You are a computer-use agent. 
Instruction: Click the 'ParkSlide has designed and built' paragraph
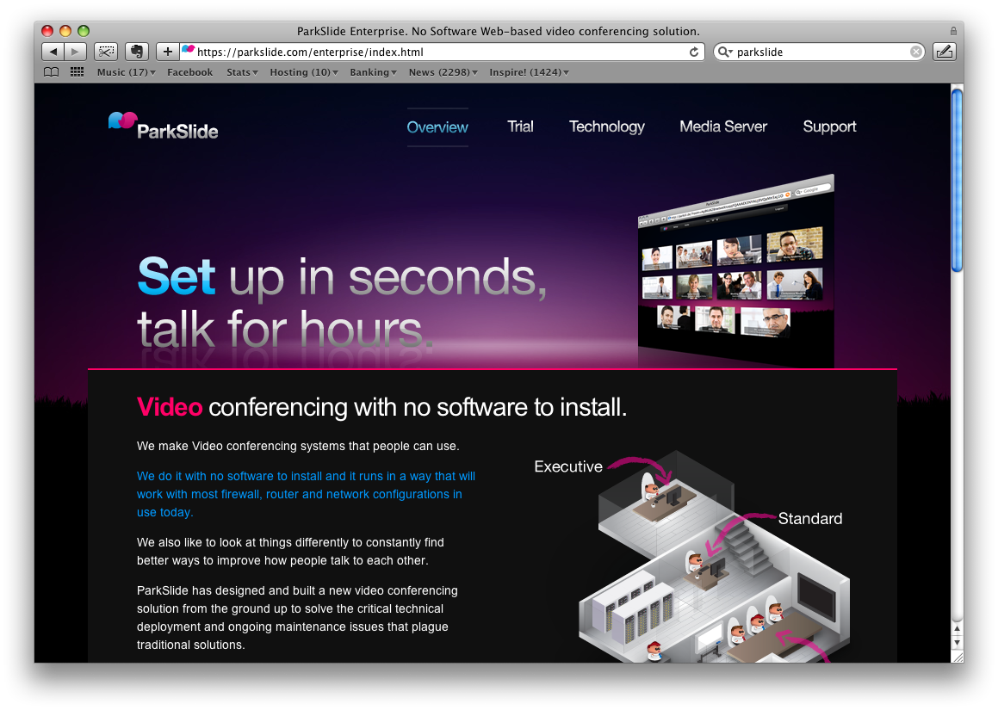tap(297, 618)
